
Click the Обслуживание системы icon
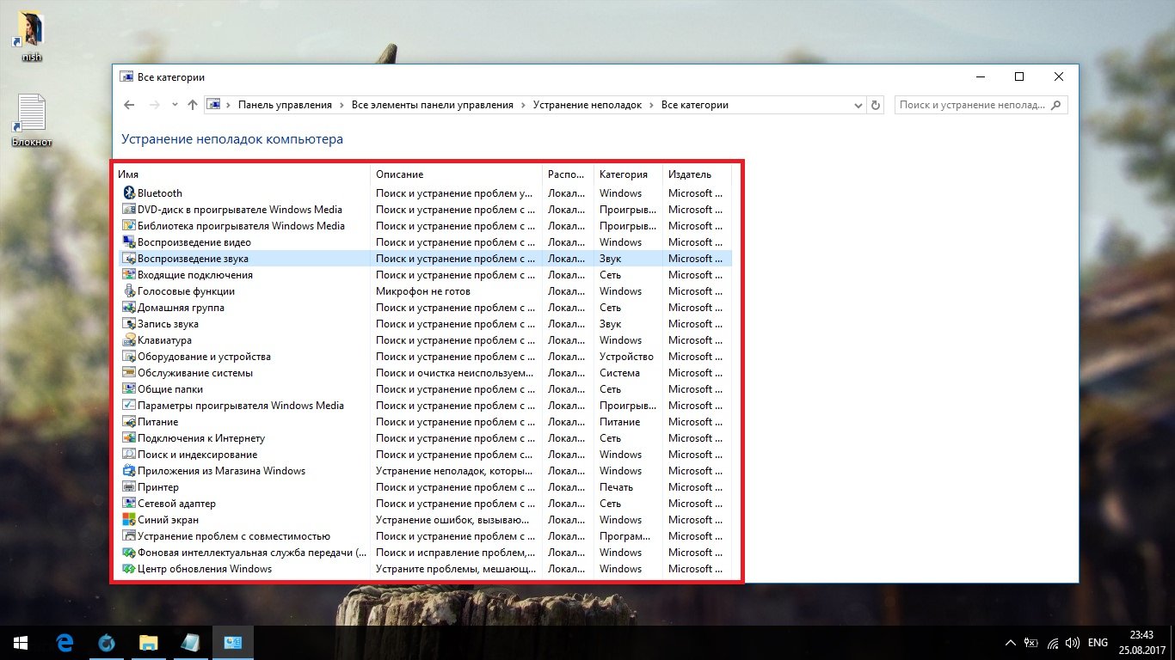click(129, 373)
